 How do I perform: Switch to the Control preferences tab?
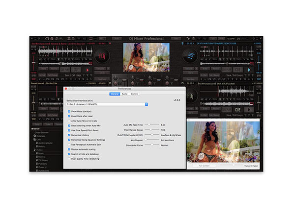[x=134, y=94]
